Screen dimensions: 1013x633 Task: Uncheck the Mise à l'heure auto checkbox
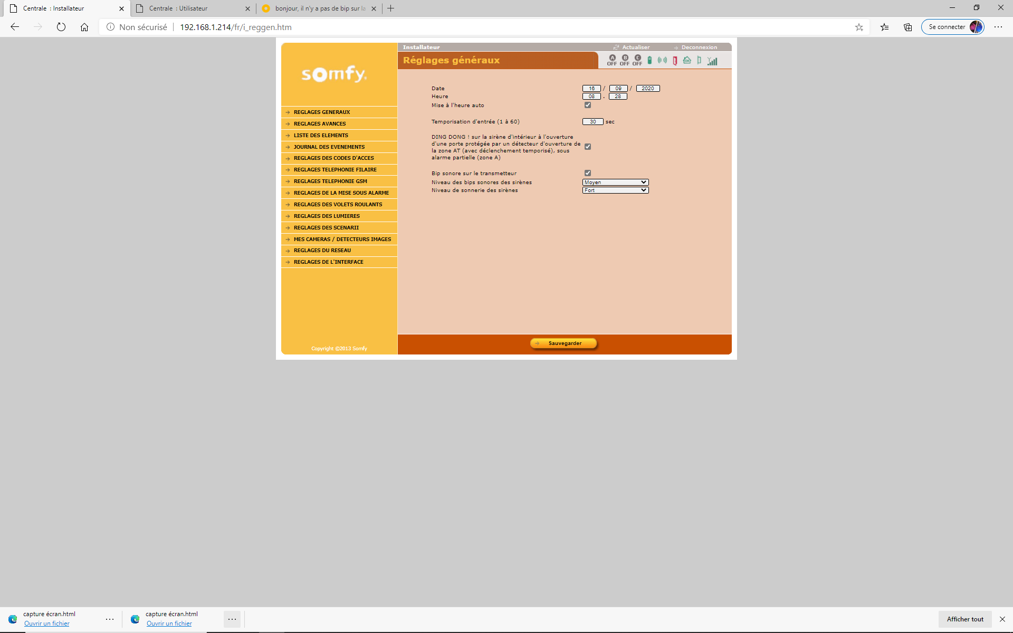coord(588,105)
